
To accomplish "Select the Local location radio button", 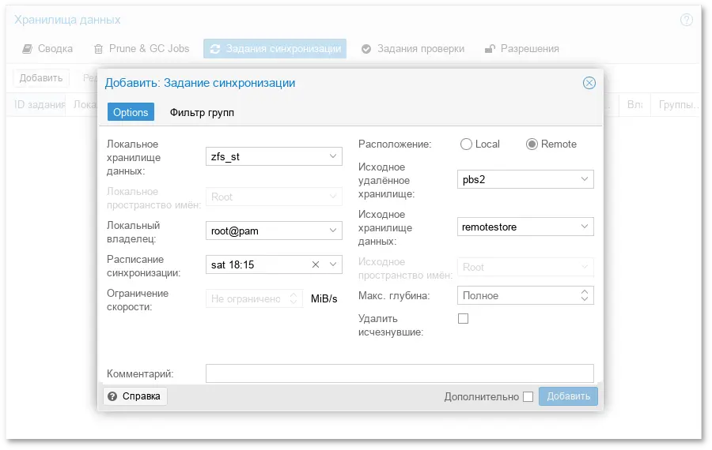I will 467,144.
